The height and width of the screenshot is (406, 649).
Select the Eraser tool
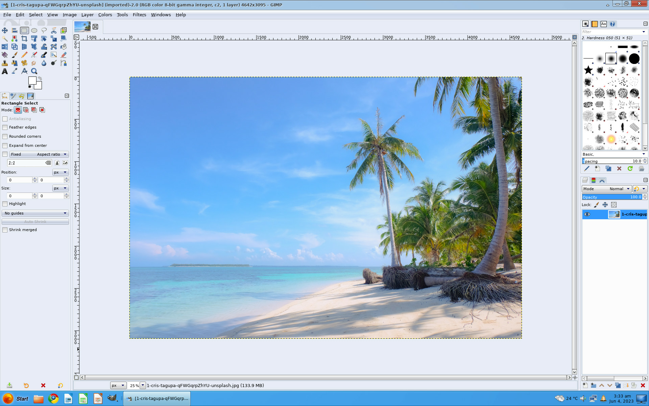(x=64, y=55)
